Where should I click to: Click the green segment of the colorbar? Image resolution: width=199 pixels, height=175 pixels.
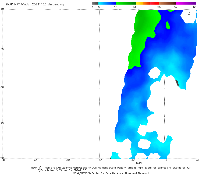(126, 3)
